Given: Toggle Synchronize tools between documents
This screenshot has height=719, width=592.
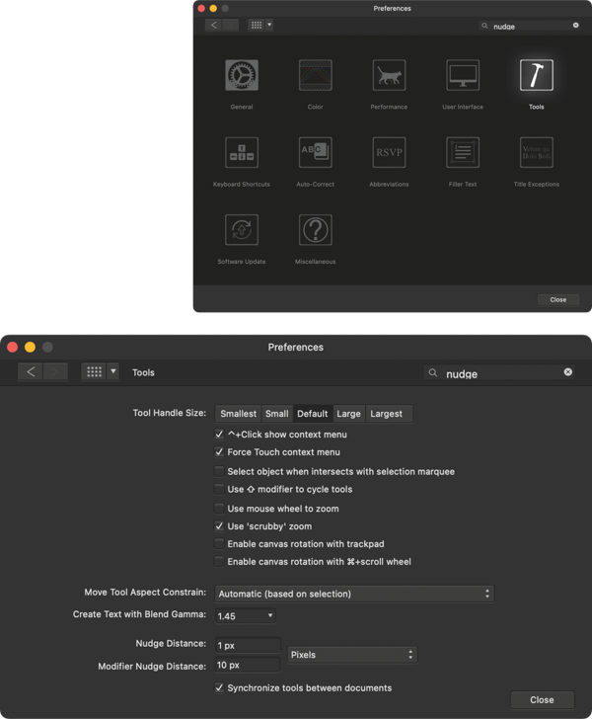Looking at the screenshot, I should [219, 687].
